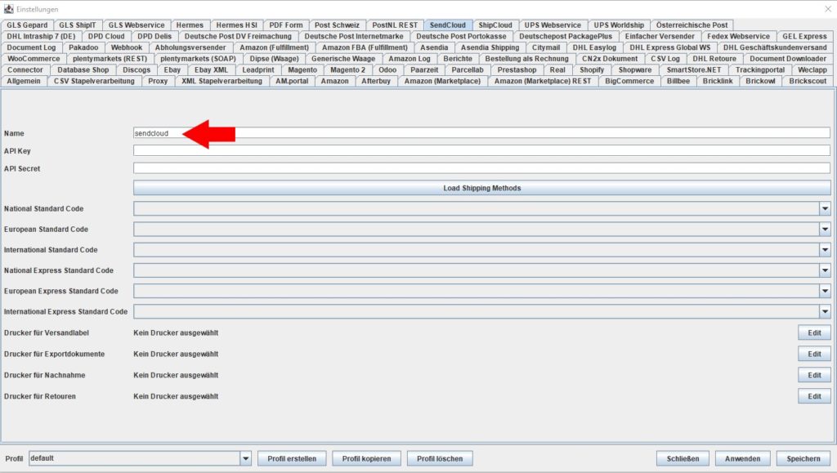
Task: Edit the Drucker für Retouren printer
Action: coord(814,396)
